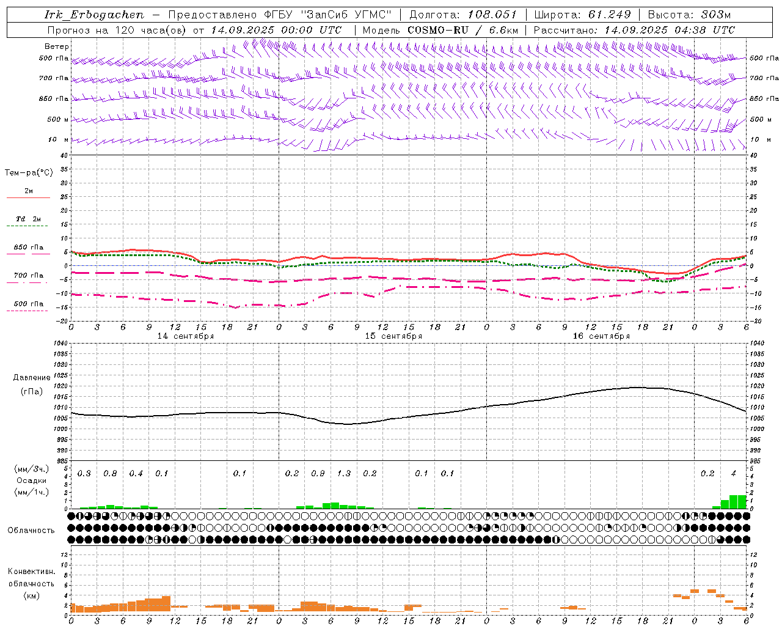Click forecast start time 14.09.2025 00:00 UTC
The image size is (782, 626).
point(276,30)
